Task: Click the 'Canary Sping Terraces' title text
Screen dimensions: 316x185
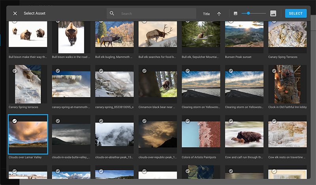Action: pyautogui.click(x=282, y=57)
